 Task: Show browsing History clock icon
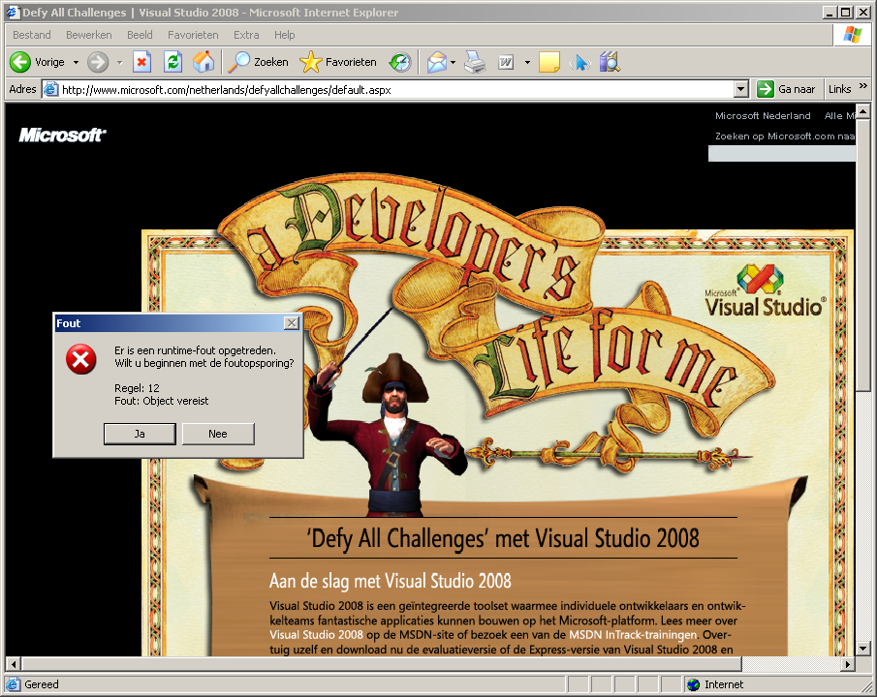[400, 62]
